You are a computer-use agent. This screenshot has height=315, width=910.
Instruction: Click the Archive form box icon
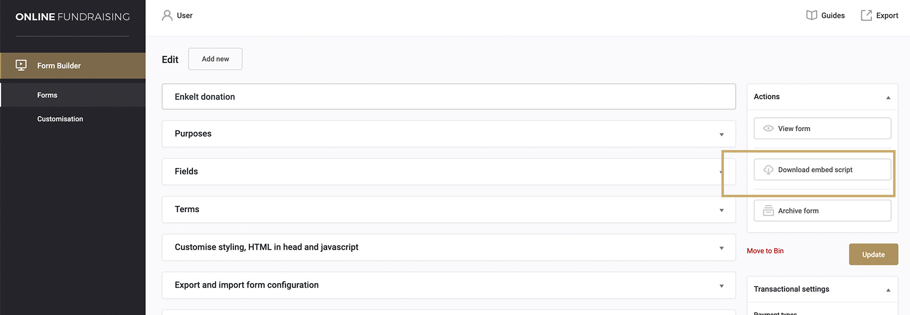pyautogui.click(x=768, y=211)
